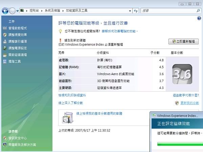
Task: Click the power icon beside 調整電源設定
Action: pos(5,48)
